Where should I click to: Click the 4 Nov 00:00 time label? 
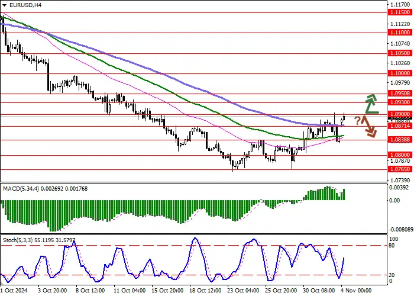click(x=356, y=291)
